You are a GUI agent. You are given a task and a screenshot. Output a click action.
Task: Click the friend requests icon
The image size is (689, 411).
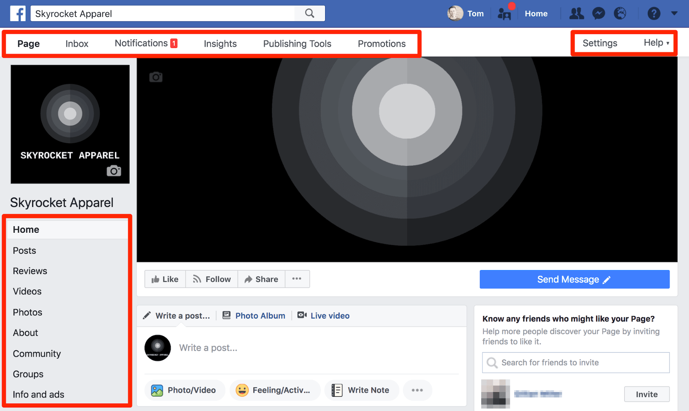click(576, 13)
